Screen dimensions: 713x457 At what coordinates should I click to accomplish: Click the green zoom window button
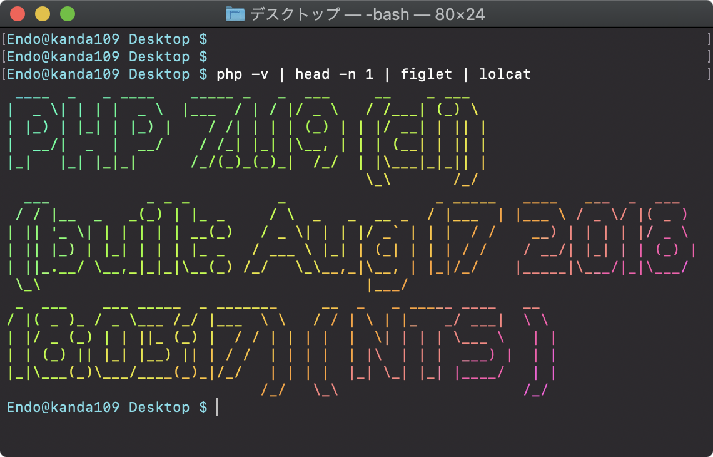click(x=68, y=14)
